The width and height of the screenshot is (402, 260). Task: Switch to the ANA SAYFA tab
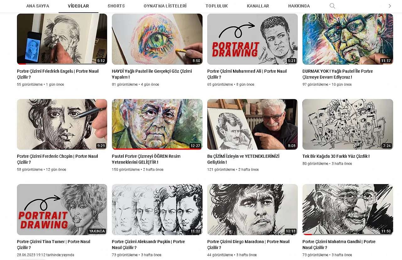pyautogui.click(x=38, y=6)
